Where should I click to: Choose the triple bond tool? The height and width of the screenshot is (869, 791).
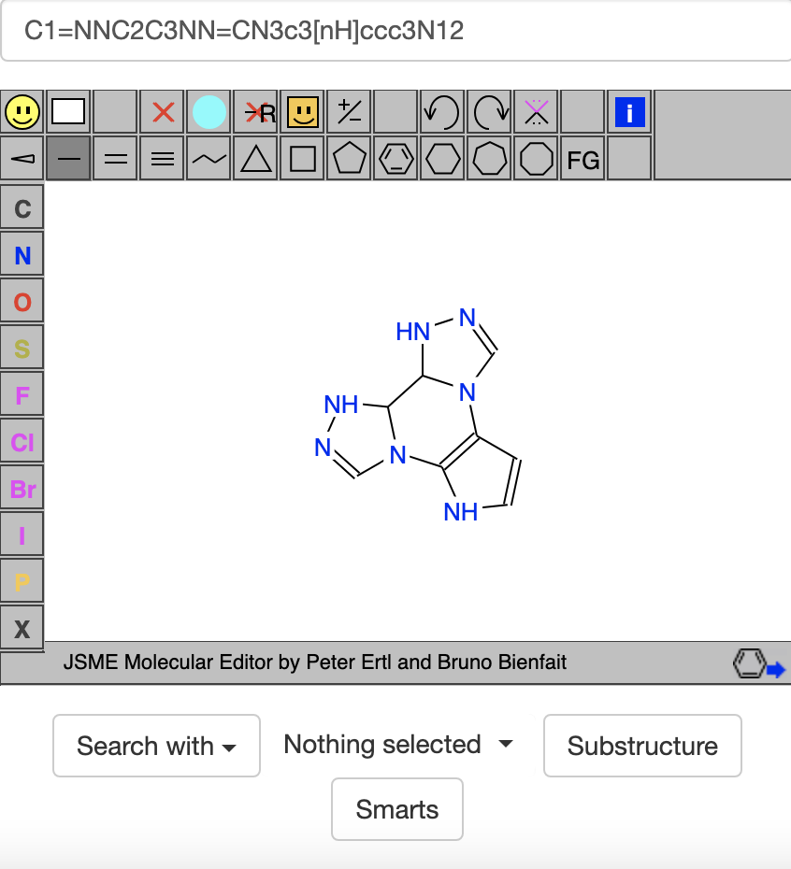(163, 160)
